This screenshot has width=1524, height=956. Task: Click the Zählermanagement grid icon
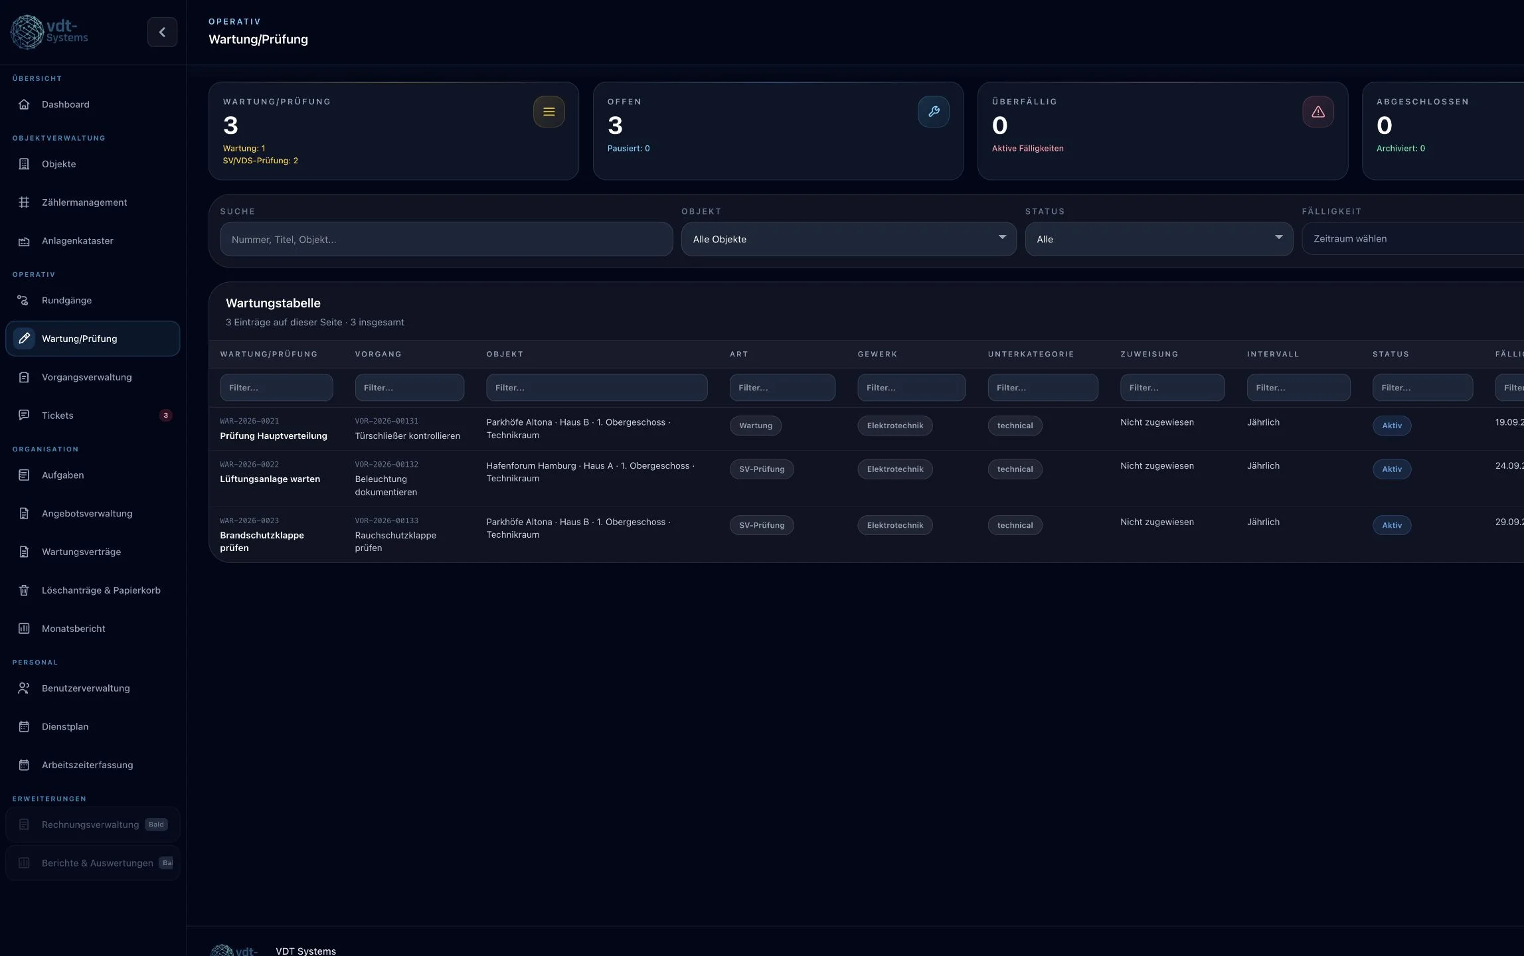coord(24,202)
